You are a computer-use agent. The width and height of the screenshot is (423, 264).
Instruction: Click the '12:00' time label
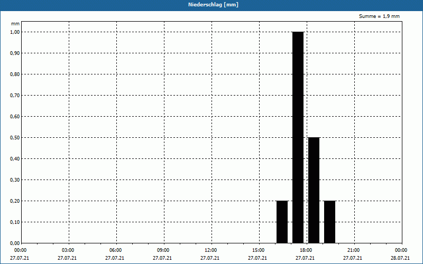[x=210, y=250]
